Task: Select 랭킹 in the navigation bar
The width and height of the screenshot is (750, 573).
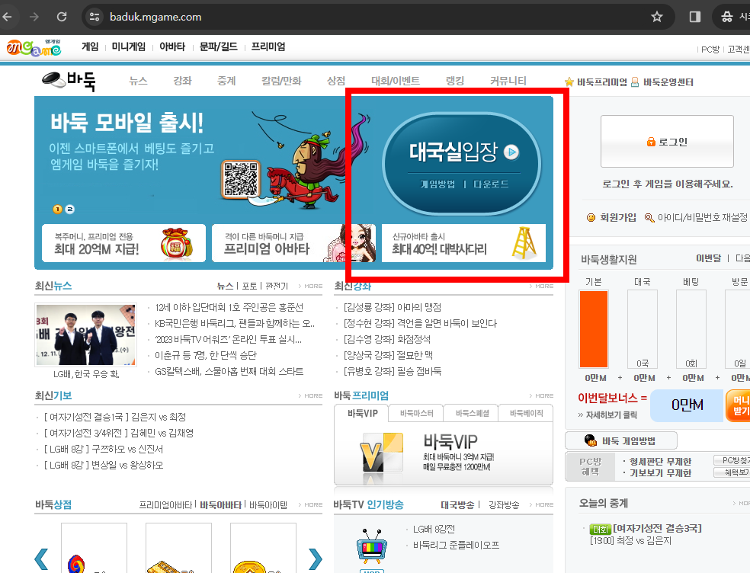Action: click(454, 79)
